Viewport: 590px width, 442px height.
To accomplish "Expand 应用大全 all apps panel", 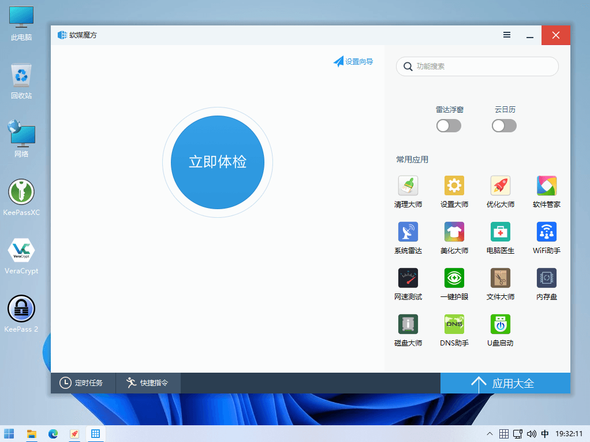I will pos(505,383).
